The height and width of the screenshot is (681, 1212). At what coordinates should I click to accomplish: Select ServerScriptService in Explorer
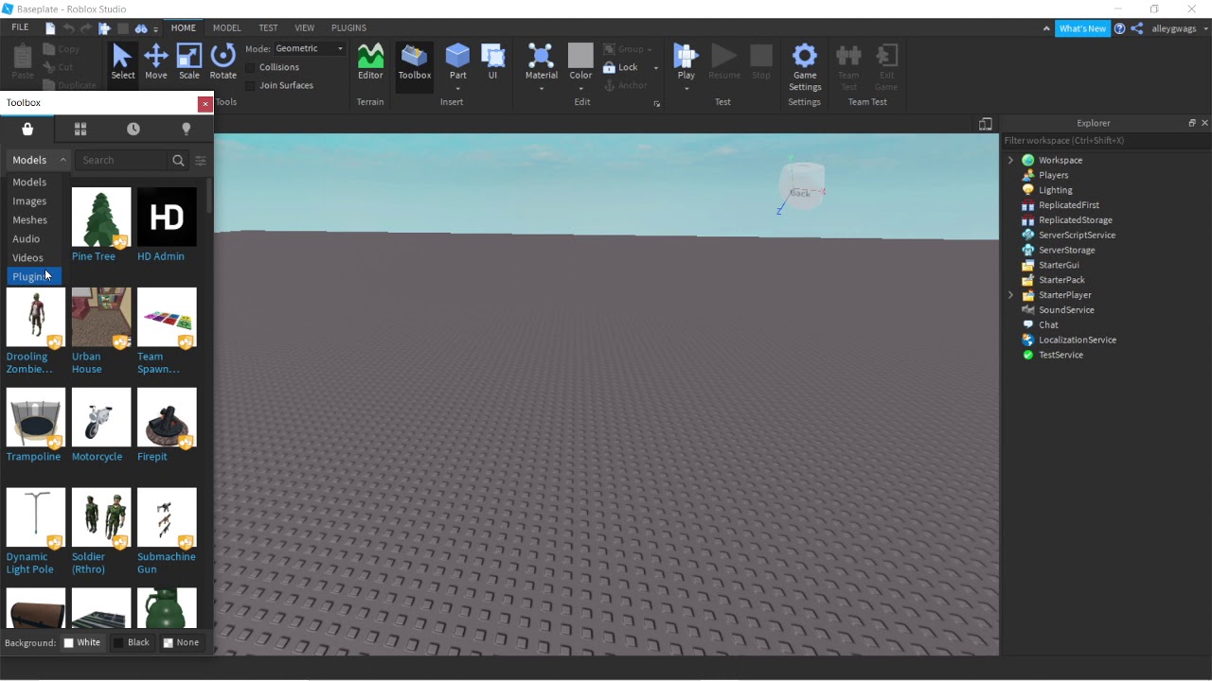1077,236
